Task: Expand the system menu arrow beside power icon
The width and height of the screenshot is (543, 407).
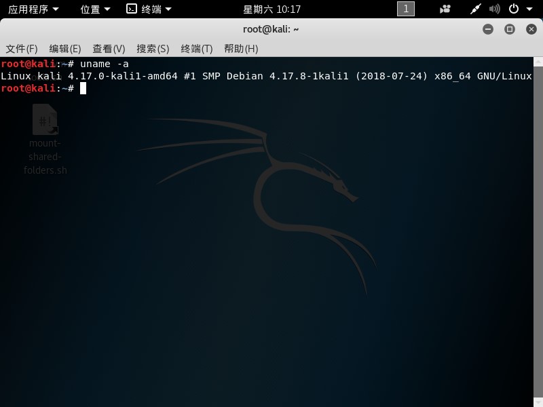Action: 529,9
